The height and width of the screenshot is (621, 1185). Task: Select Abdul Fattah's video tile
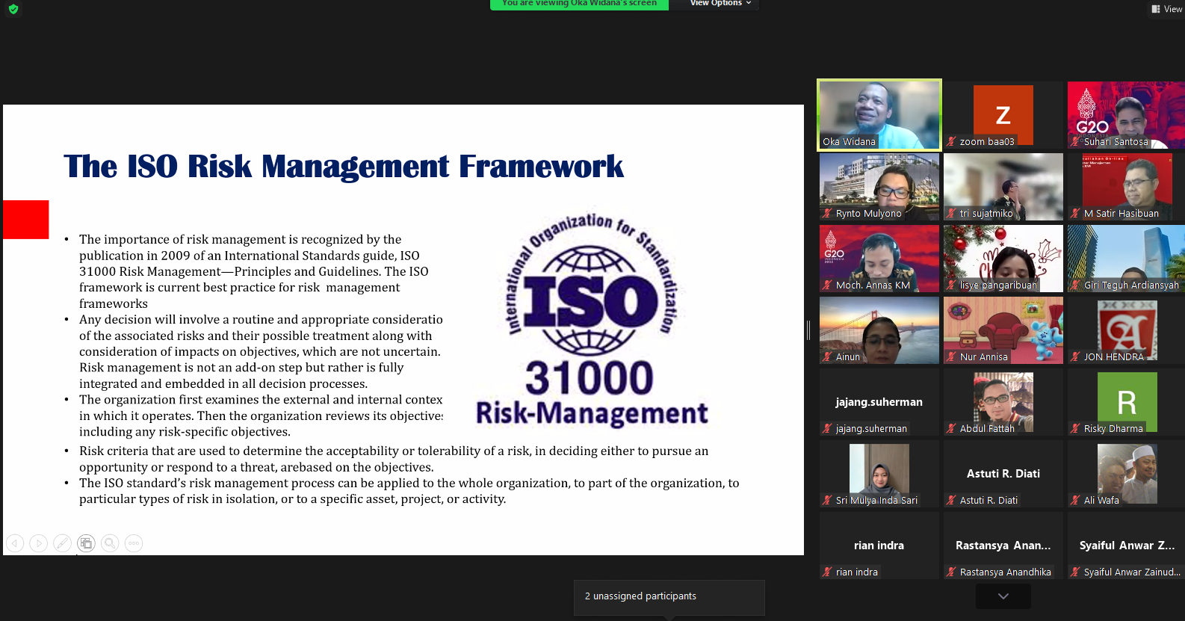[1003, 402]
